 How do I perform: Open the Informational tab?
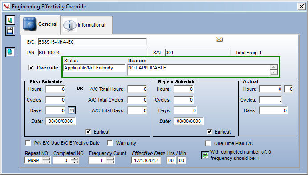pos(87,25)
